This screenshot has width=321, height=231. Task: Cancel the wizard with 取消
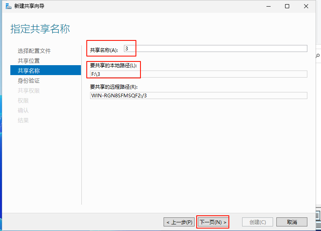click(292, 222)
